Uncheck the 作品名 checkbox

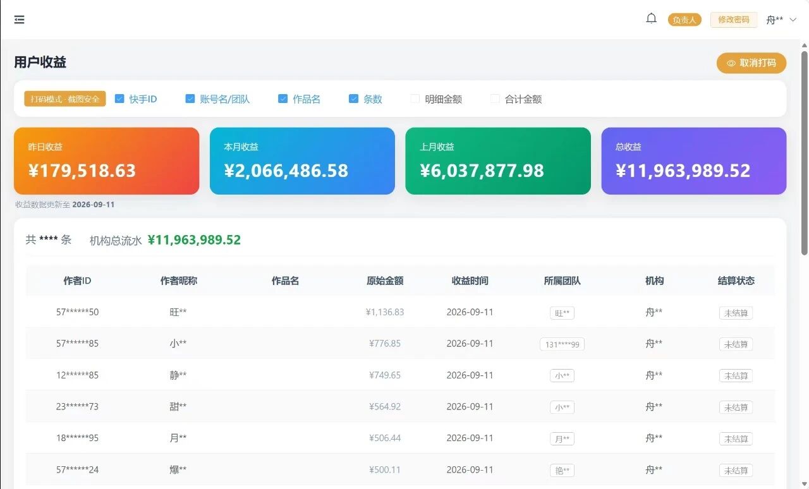(x=283, y=99)
